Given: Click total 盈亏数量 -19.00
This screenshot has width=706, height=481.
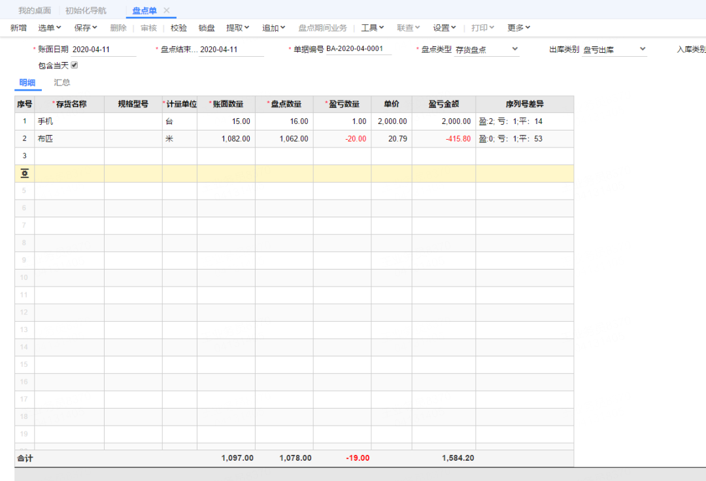Looking at the screenshot, I should (358, 458).
